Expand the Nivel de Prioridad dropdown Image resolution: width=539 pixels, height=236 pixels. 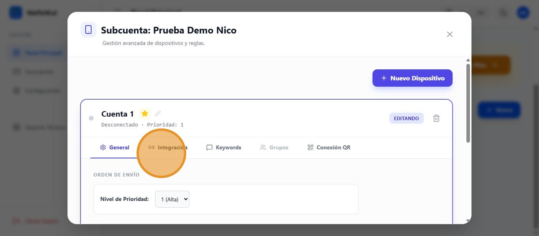(172, 199)
